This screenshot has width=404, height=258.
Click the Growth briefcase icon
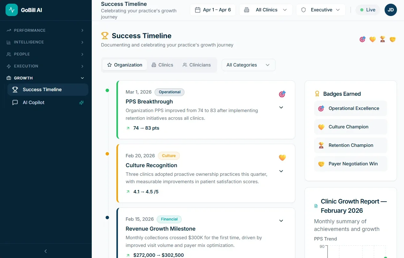coord(9,78)
